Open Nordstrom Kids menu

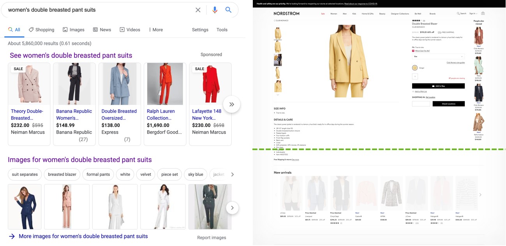354,14
